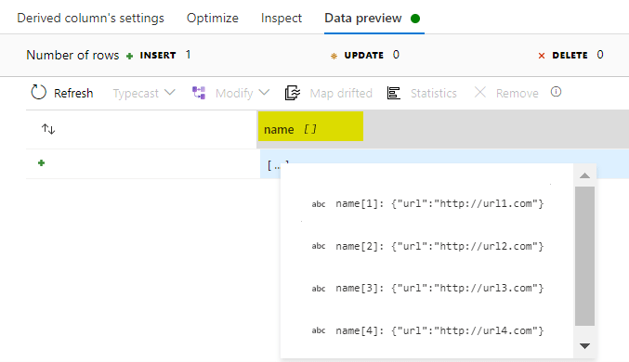Click abc type icon beside name[4]
The height and width of the screenshot is (362, 629).
click(x=319, y=330)
